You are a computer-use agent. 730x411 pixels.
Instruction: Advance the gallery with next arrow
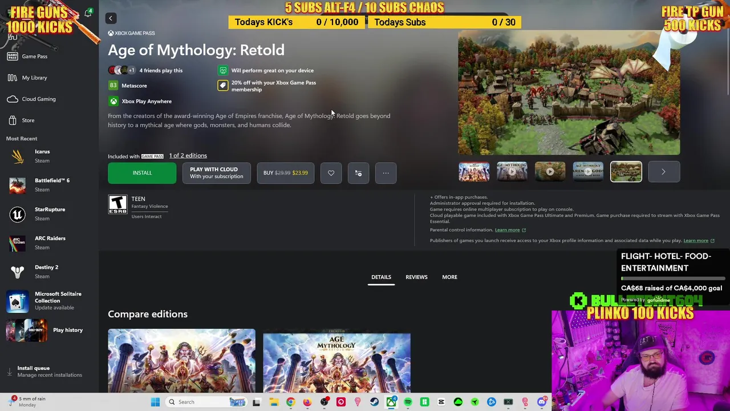[663, 172]
